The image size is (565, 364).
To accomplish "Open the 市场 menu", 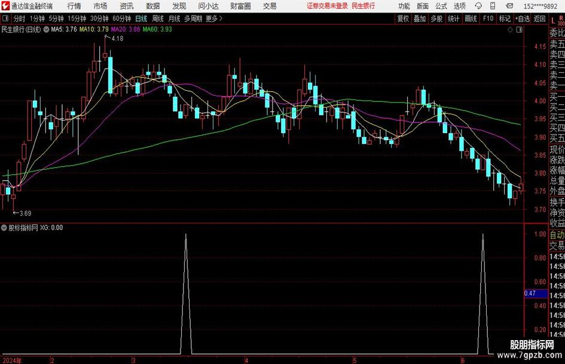I will tap(100, 6).
